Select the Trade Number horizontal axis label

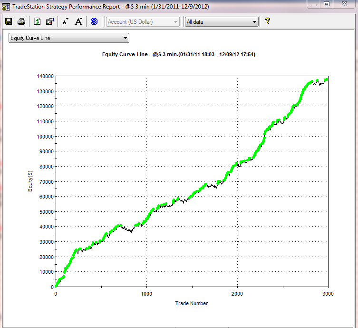pos(192,303)
